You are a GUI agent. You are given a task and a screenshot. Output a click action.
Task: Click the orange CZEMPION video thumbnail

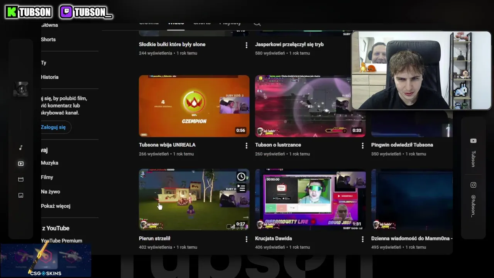[x=194, y=106]
